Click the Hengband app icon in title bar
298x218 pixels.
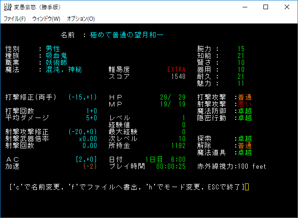click(8, 7)
